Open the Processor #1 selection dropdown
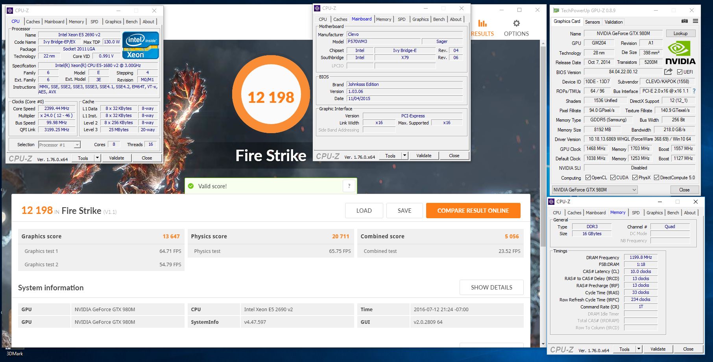 (59, 145)
